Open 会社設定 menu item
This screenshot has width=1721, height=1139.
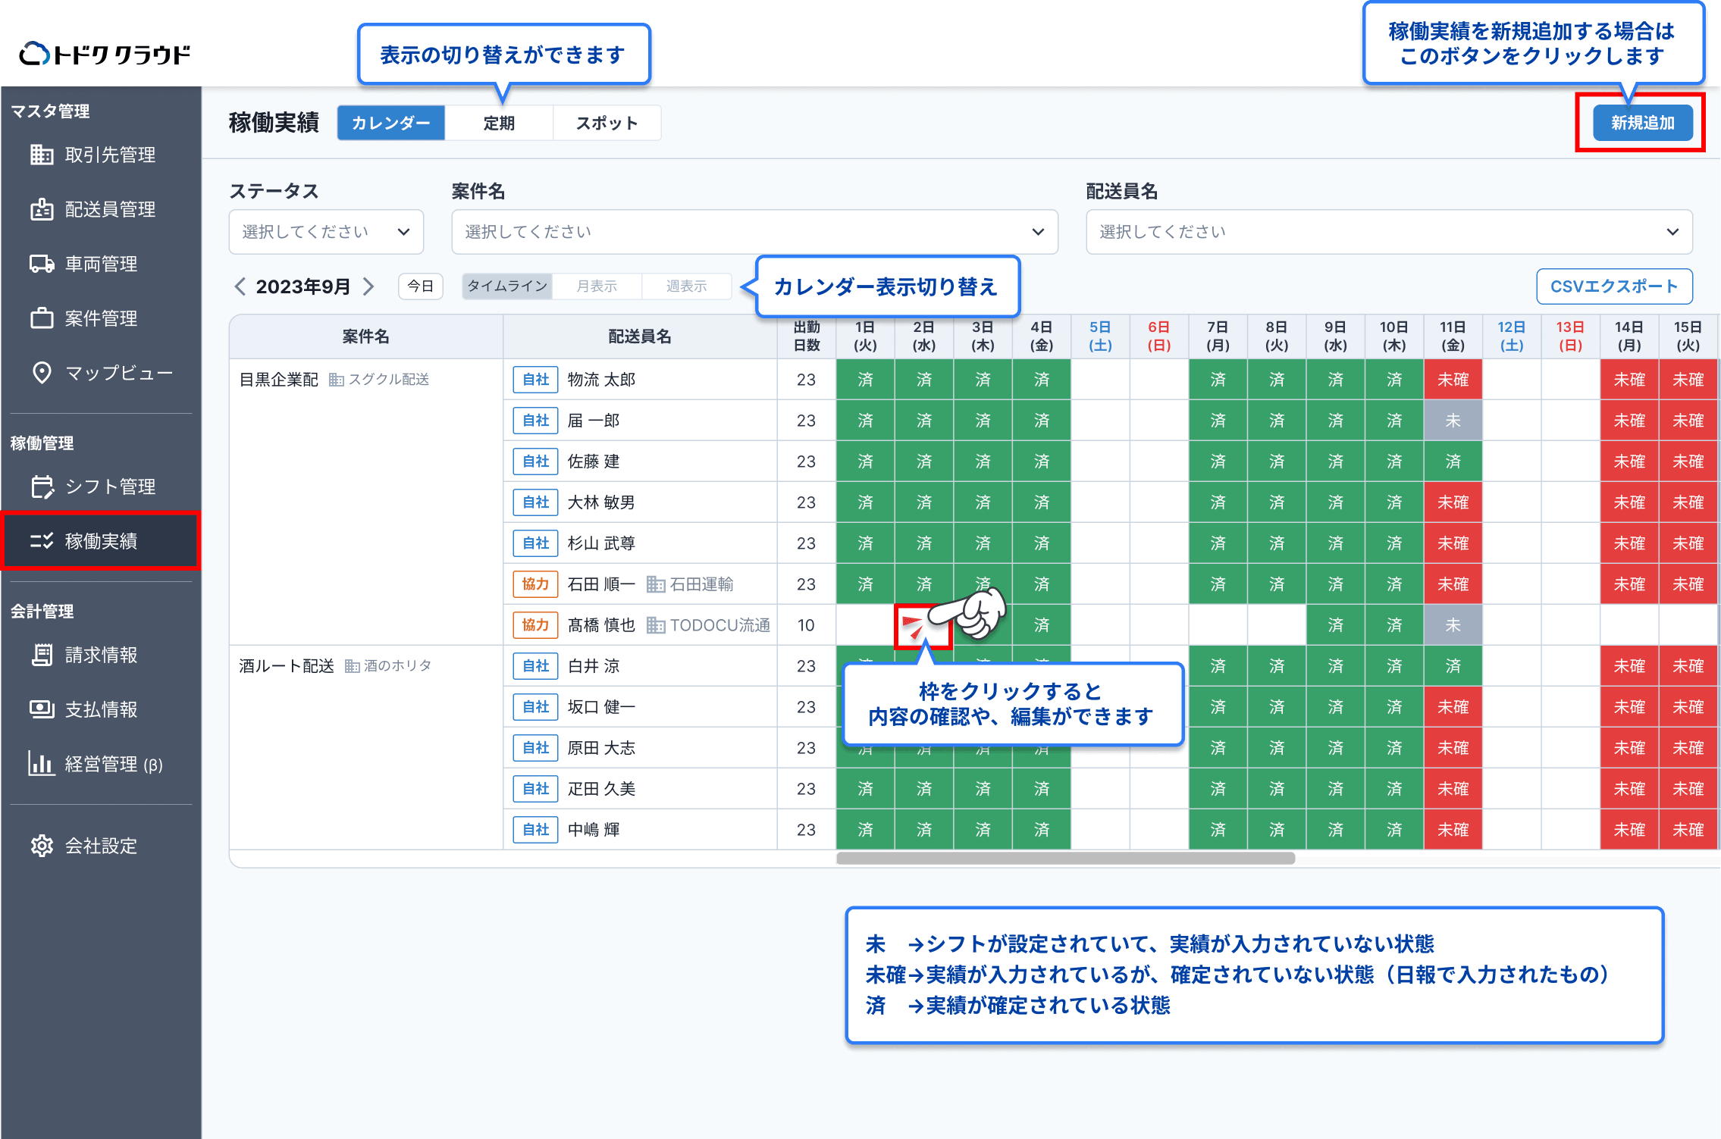(101, 846)
